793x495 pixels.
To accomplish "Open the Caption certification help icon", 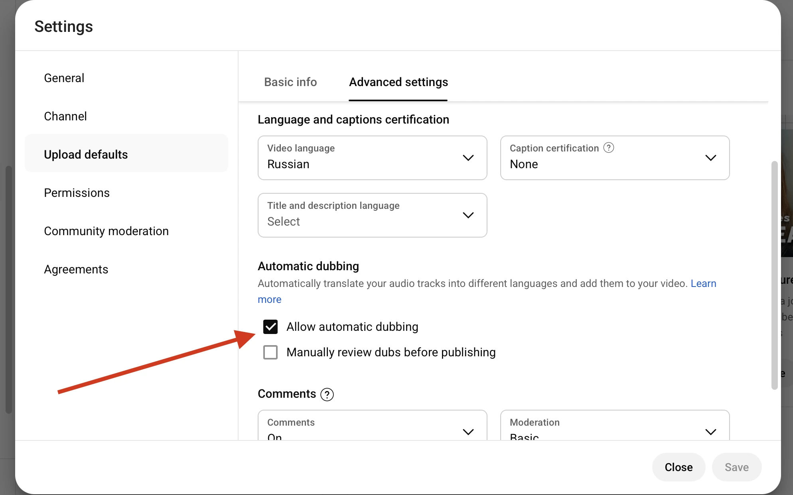I will [608, 147].
